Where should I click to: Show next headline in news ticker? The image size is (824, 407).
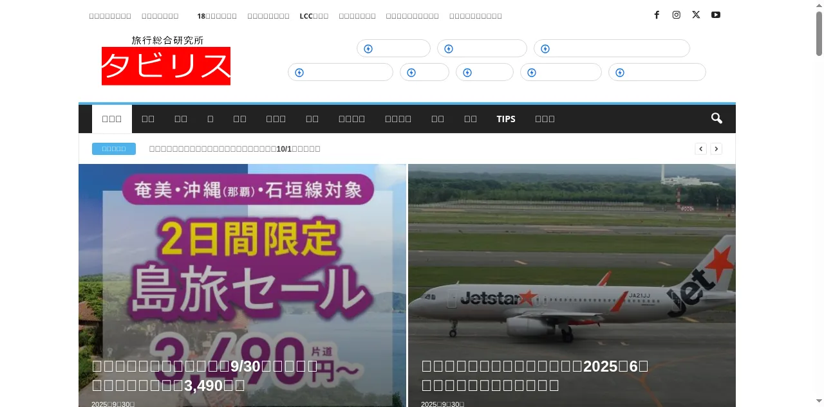click(716, 149)
